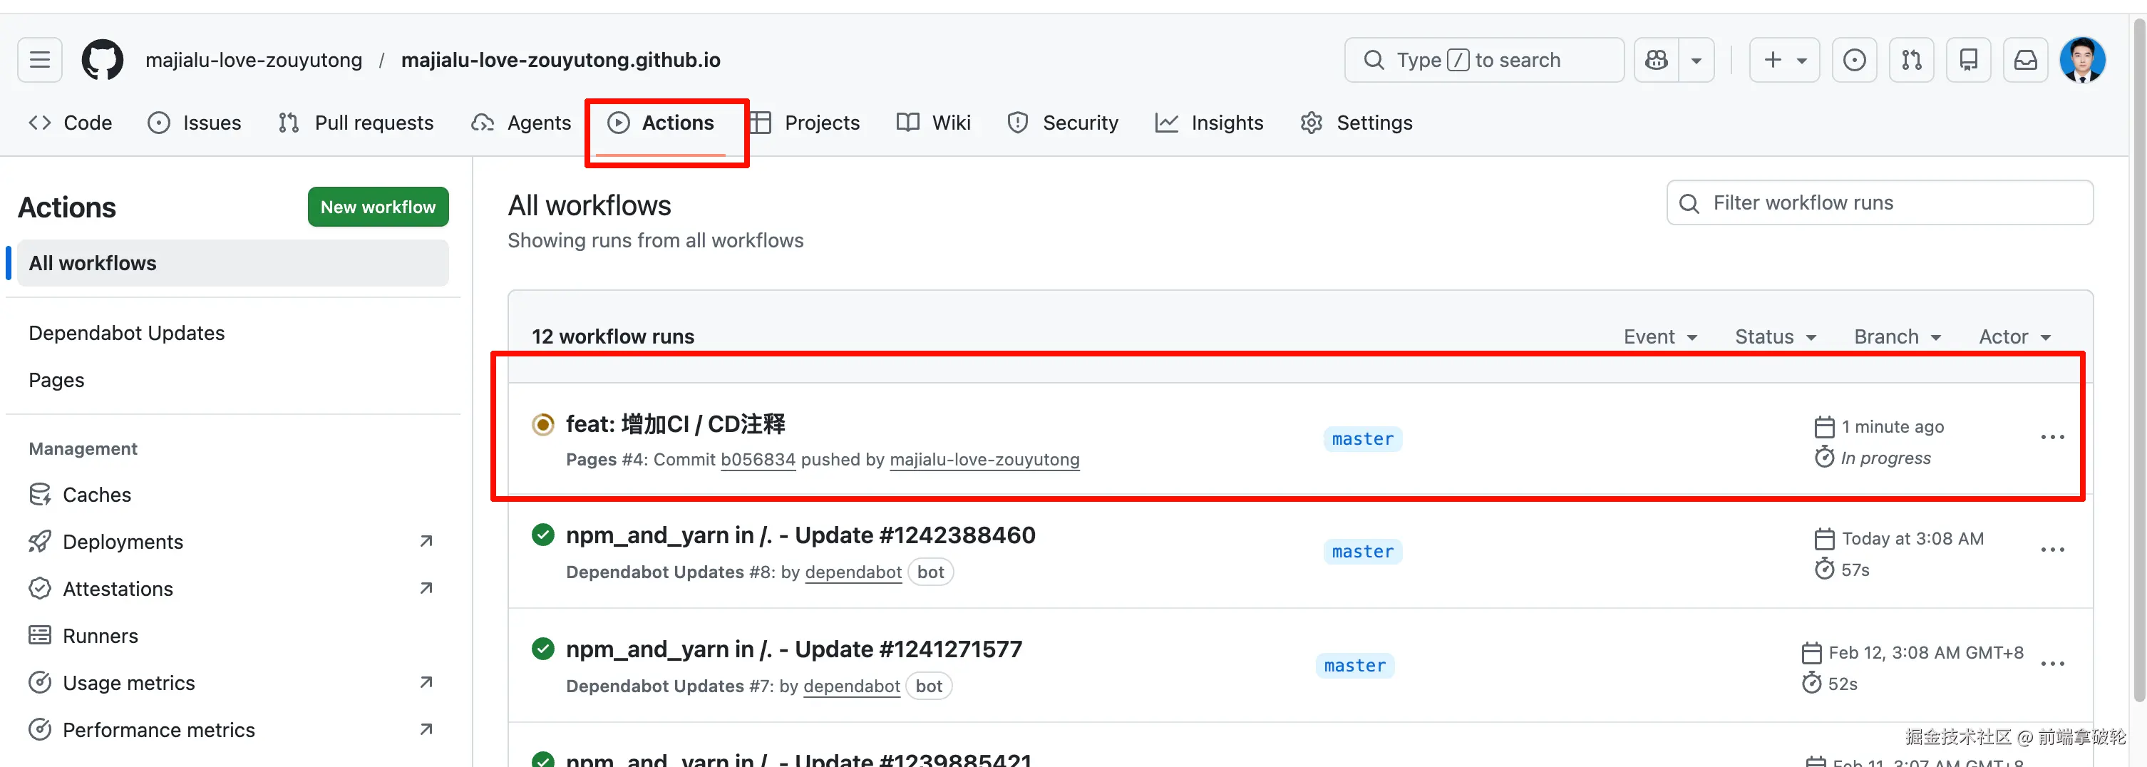Image resolution: width=2147 pixels, height=767 pixels.
Task: Open options menu for Pages #4 run
Action: tap(2052, 438)
